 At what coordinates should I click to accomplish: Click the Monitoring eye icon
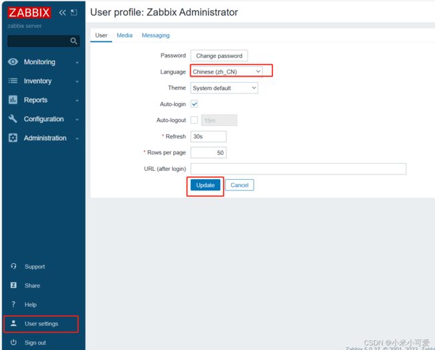tap(13, 61)
